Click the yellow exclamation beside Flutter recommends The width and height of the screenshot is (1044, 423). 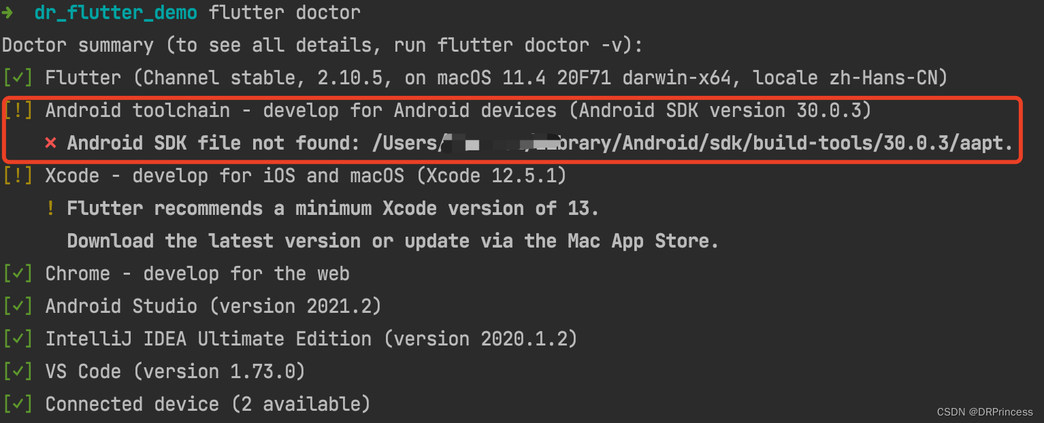[x=50, y=208]
